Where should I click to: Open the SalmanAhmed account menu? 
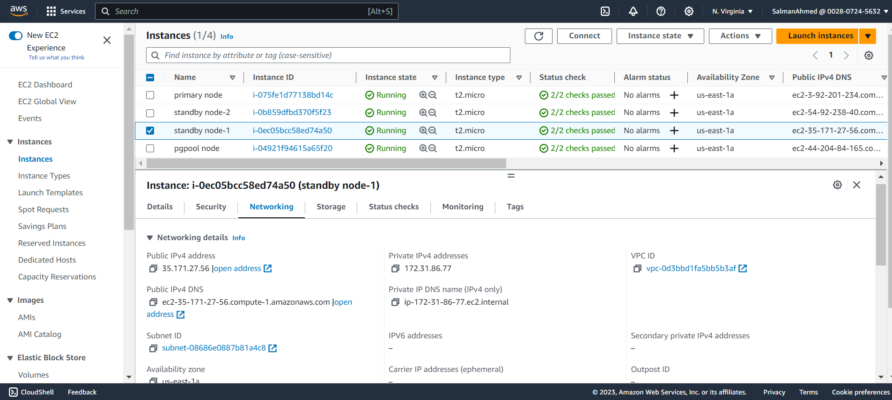pos(830,11)
